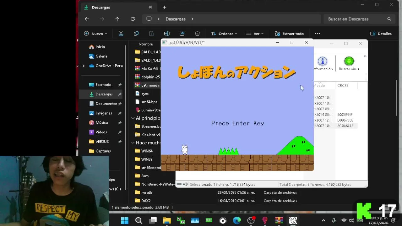This screenshot has height=226, width=402.
Task: Toggle the pin next to Documentos
Action: coord(120,104)
